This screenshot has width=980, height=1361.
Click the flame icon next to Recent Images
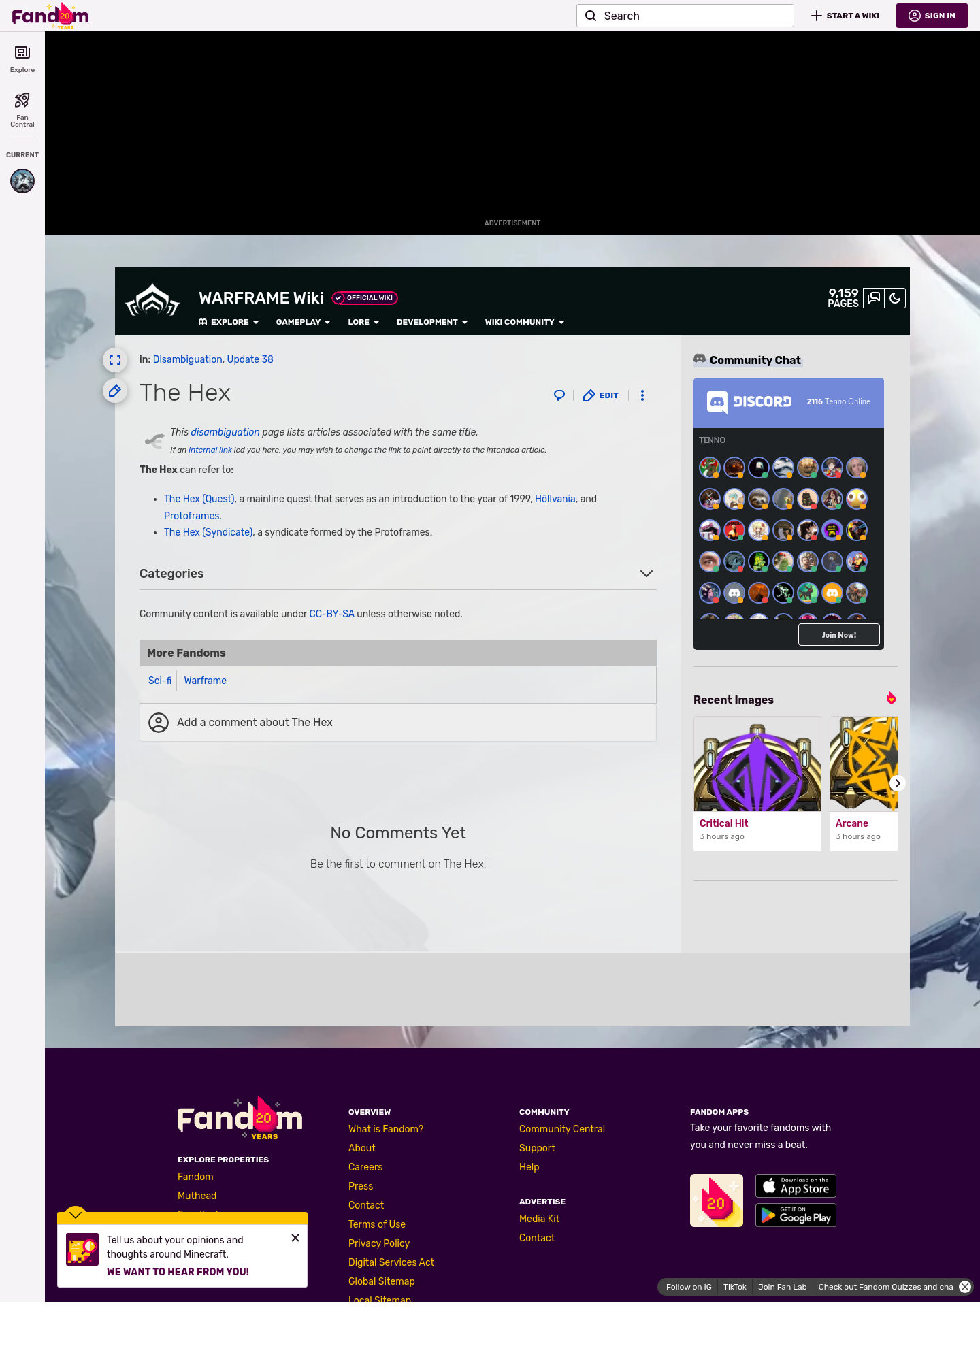coord(892,698)
